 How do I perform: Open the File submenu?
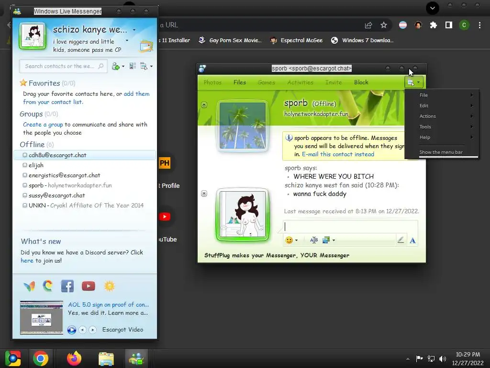pyautogui.click(x=441, y=95)
